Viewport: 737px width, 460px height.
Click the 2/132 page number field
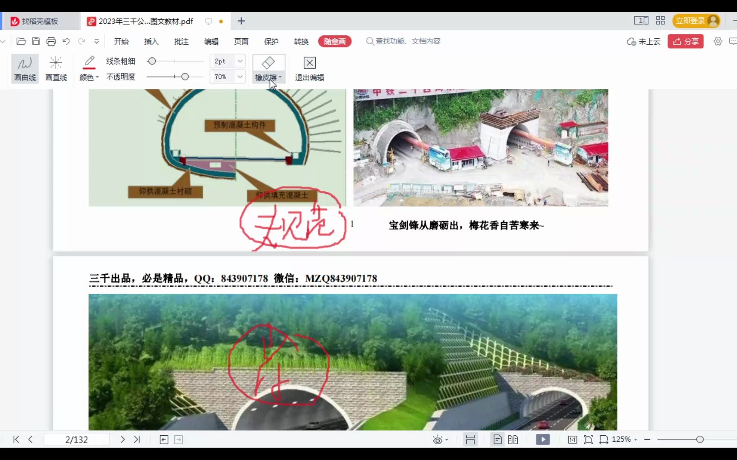(x=76, y=440)
